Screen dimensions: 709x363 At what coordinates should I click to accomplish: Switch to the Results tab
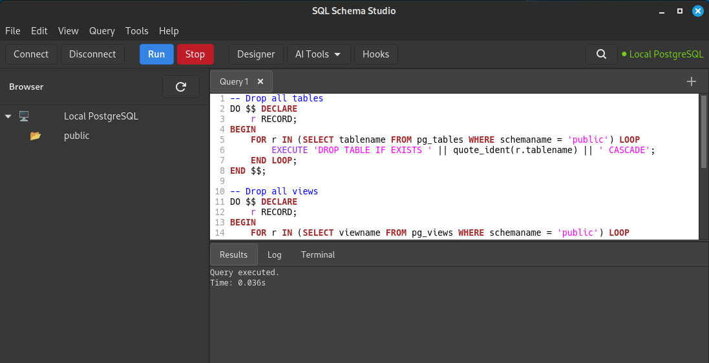(x=234, y=254)
